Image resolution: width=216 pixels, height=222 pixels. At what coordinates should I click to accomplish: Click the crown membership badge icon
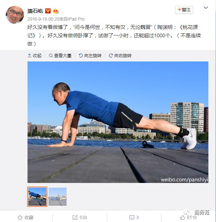tap(56, 11)
